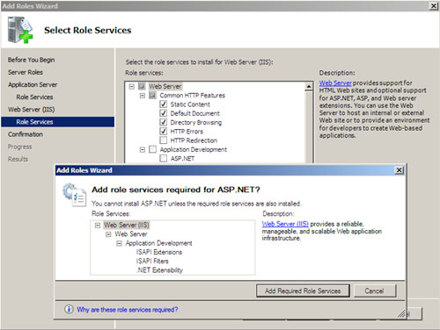Click the blue info icon beside the help link
The height and width of the screenshot is (330, 440).
[x=69, y=309]
